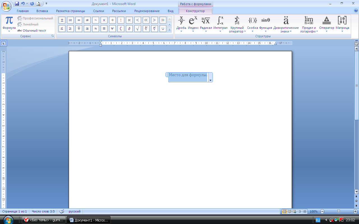Image resolution: width=359 pixels, height=224 pixels.
Task: Open the Дробь (Fraction) structures dropdown
Action: pyautogui.click(x=181, y=25)
